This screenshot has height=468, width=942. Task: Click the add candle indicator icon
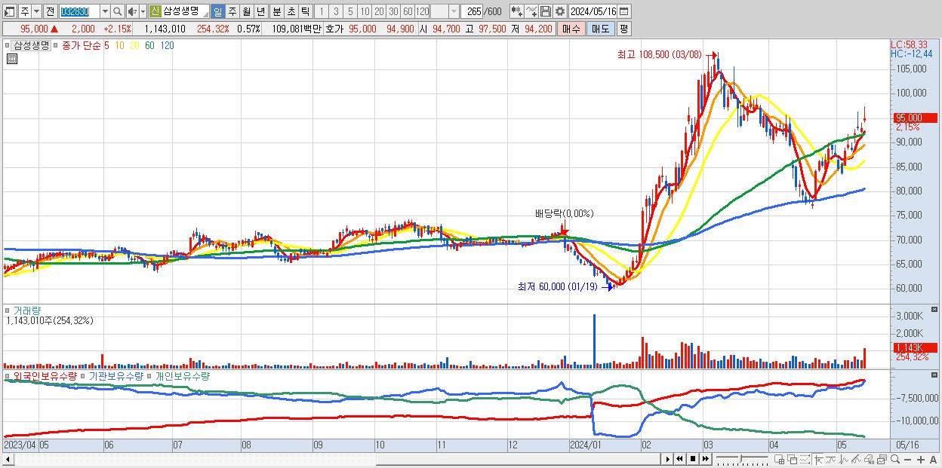pyautogui.click(x=517, y=11)
